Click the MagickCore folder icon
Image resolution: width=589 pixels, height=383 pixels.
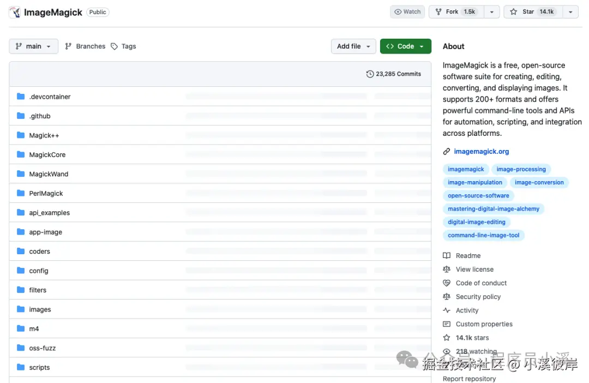click(x=21, y=154)
